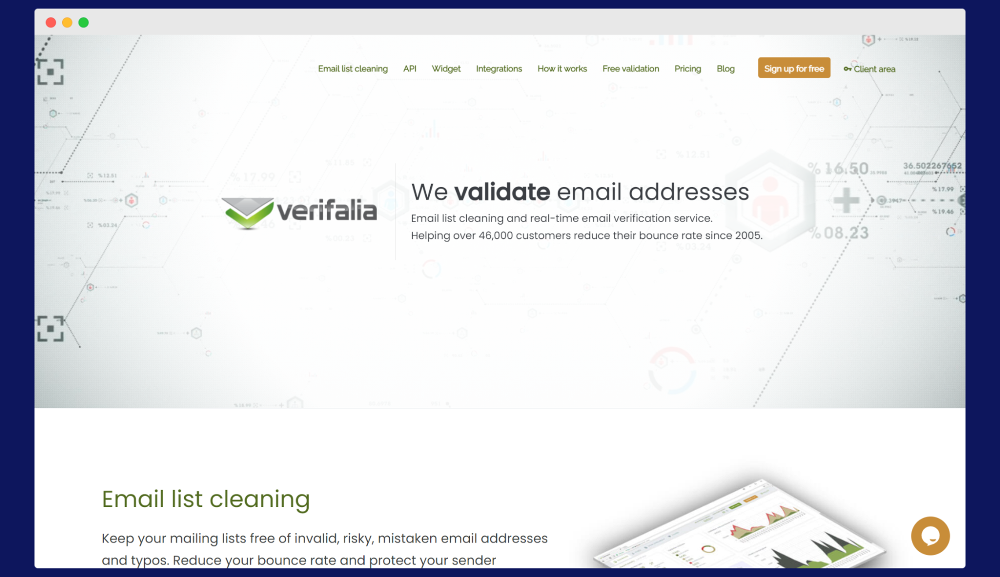Click the plus icon on right side
The width and height of the screenshot is (1000, 577).
click(847, 201)
